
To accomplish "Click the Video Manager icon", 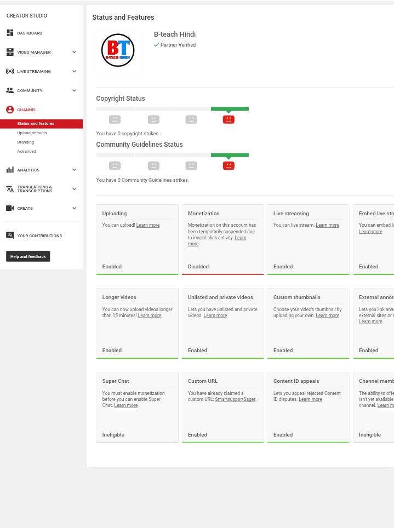I will click(x=10, y=52).
